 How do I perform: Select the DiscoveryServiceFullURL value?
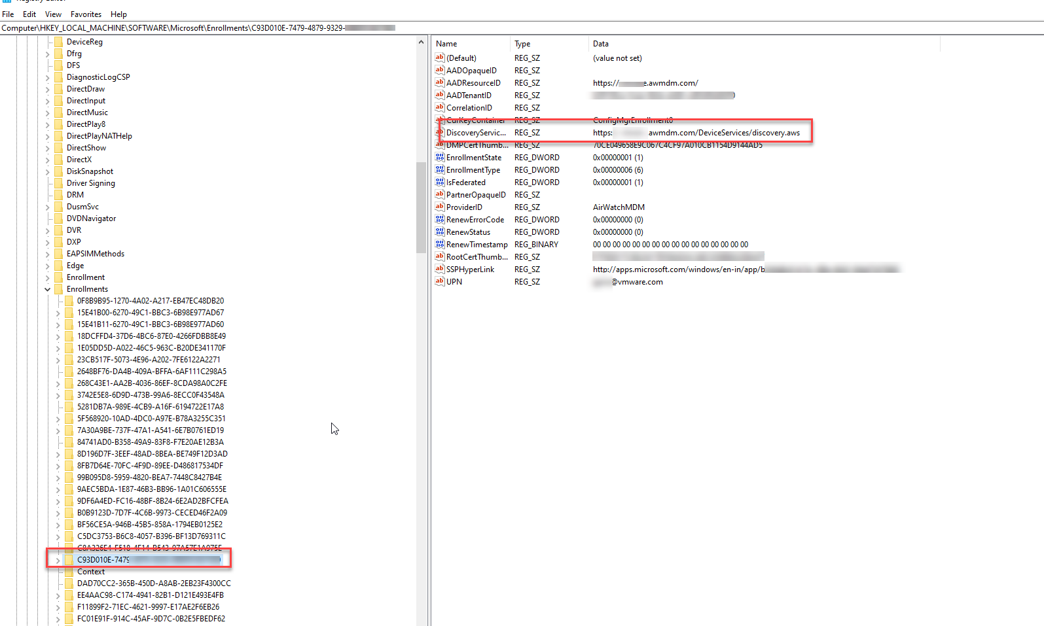tap(476, 133)
